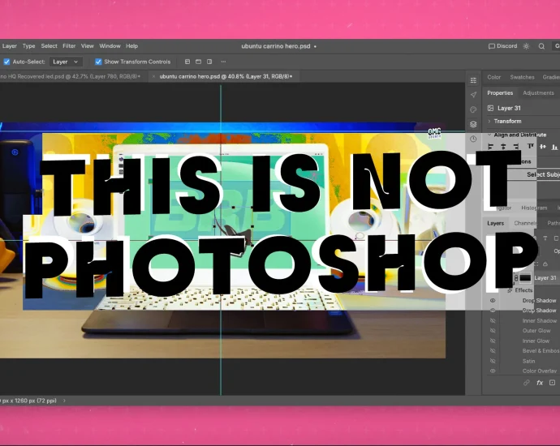Click the lock-all padlock icon in Layers panel
This screenshot has width=560, height=446.
[x=545, y=264]
